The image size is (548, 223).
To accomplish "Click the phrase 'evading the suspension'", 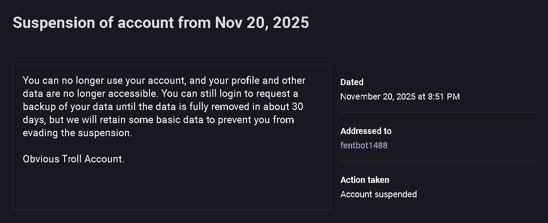I will click(77, 133).
